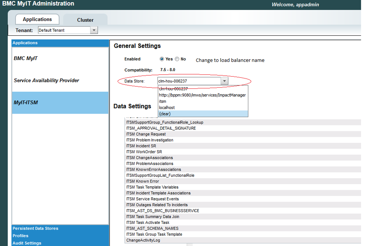Screen dimensions: 381x246
Task: Collapse the Data Store dropdown arrow
Action: 225,81
